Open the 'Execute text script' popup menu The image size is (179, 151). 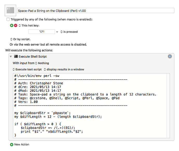point(27,70)
